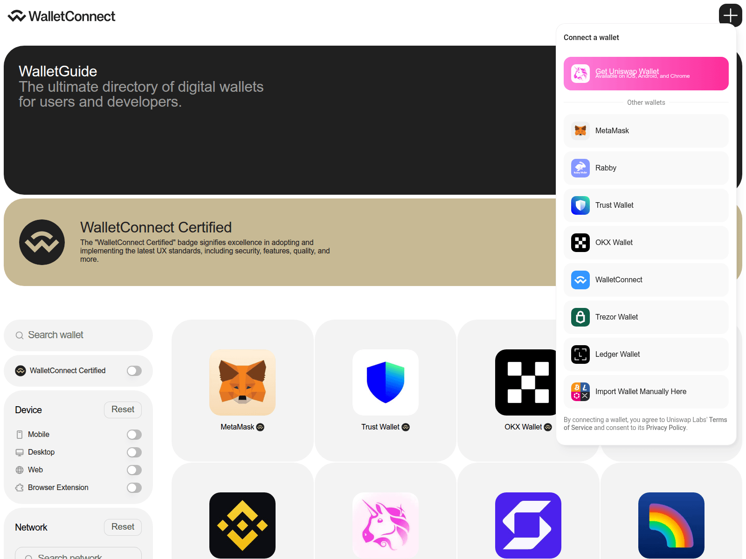Viewport: 746px width, 559px height.
Task: Click the Mobile device icon
Action: tap(20, 435)
